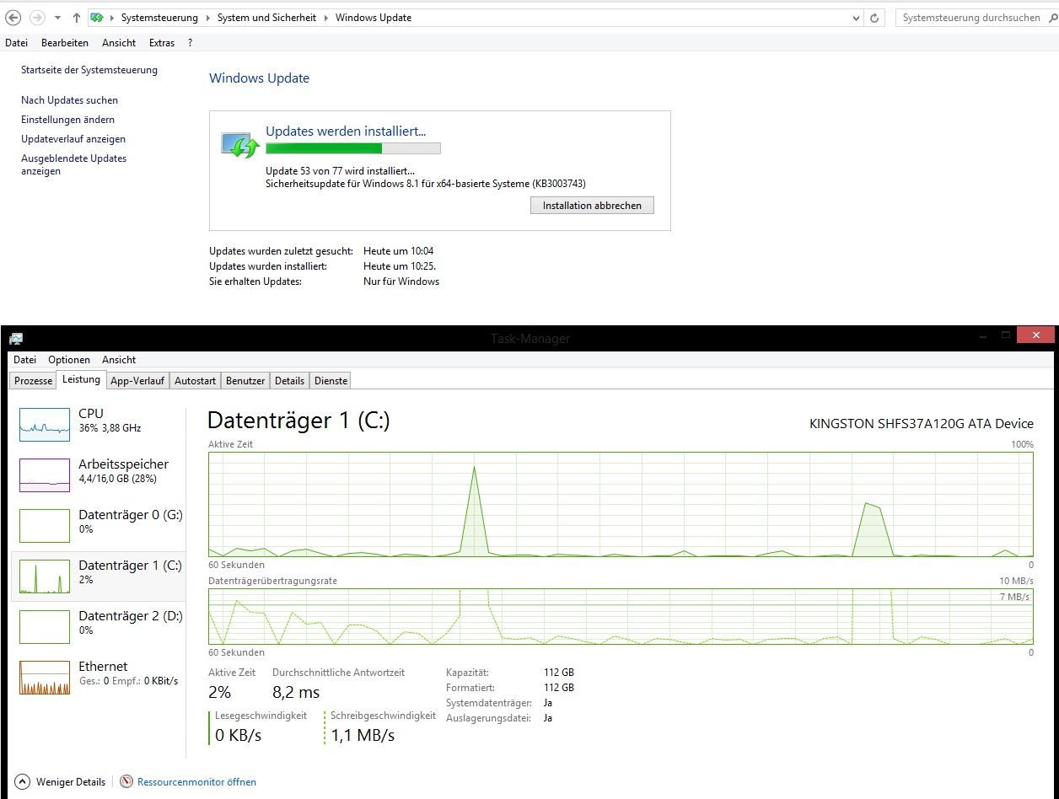Maximize the Task-Manager window
Screen dimensions: 1059x799
[1005, 335]
